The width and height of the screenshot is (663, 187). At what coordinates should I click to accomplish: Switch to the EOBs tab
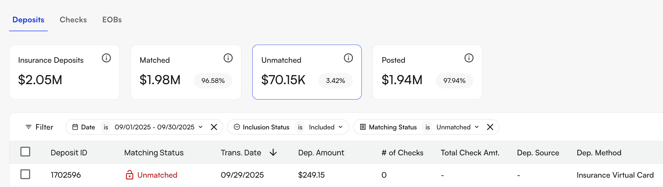112,20
